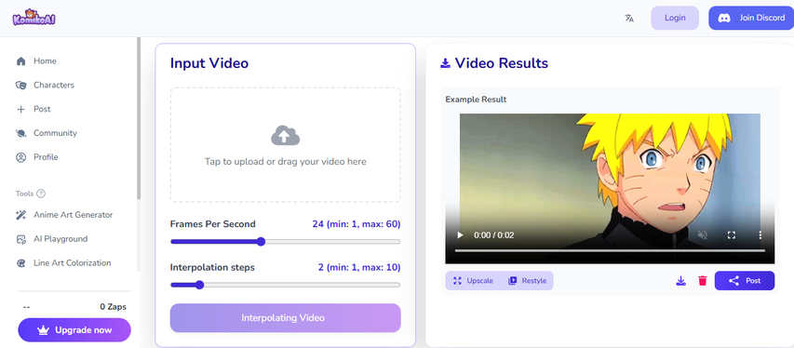
Task: Click the Profile person icon
Action: point(20,157)
